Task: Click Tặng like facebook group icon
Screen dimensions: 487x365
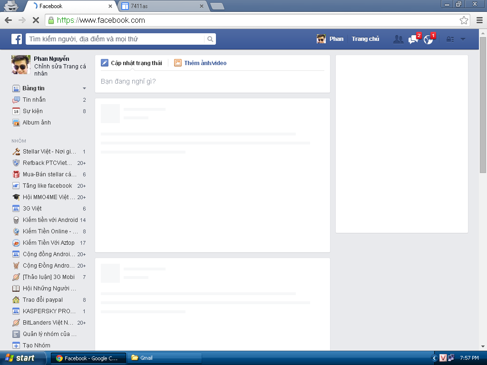Action: point(16,186)
